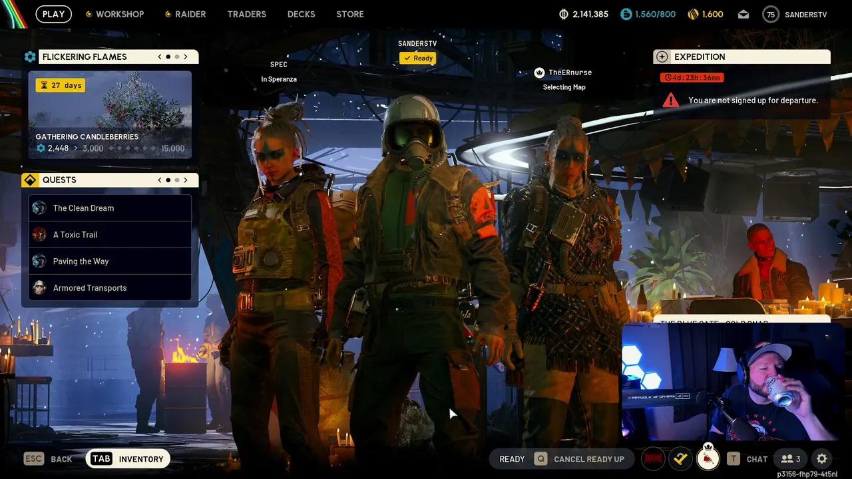Click the Gathering Candleberries progress bar
The width and height of the screenshot is (852, 479).
pyautogui.click(x=110, y=148)
